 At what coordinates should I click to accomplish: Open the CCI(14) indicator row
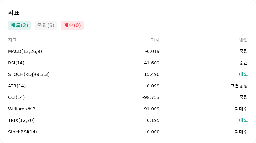(128, 97)
